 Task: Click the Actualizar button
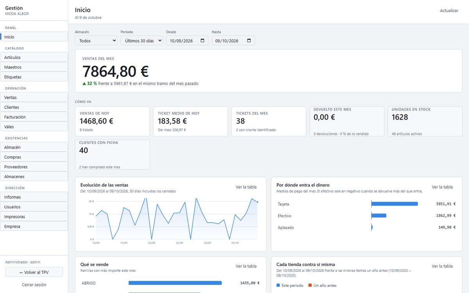(449, 11)
